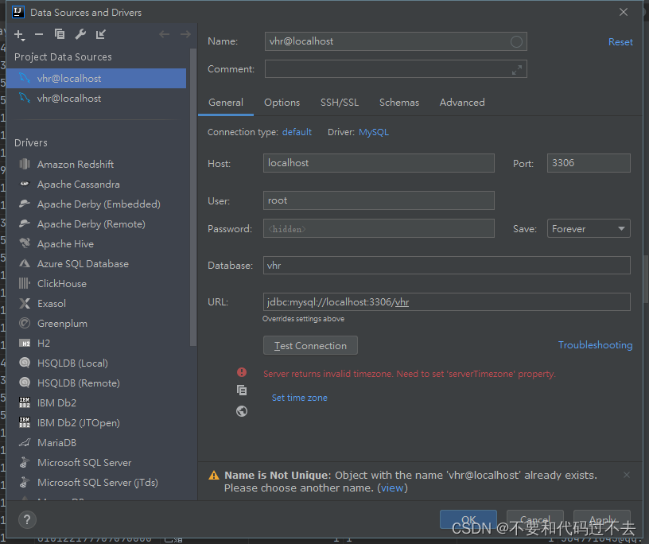The width and height of the screenshot is (649, 544).
Task: Switch to the SSH/SSL tab
Action: tap(340, 102)
